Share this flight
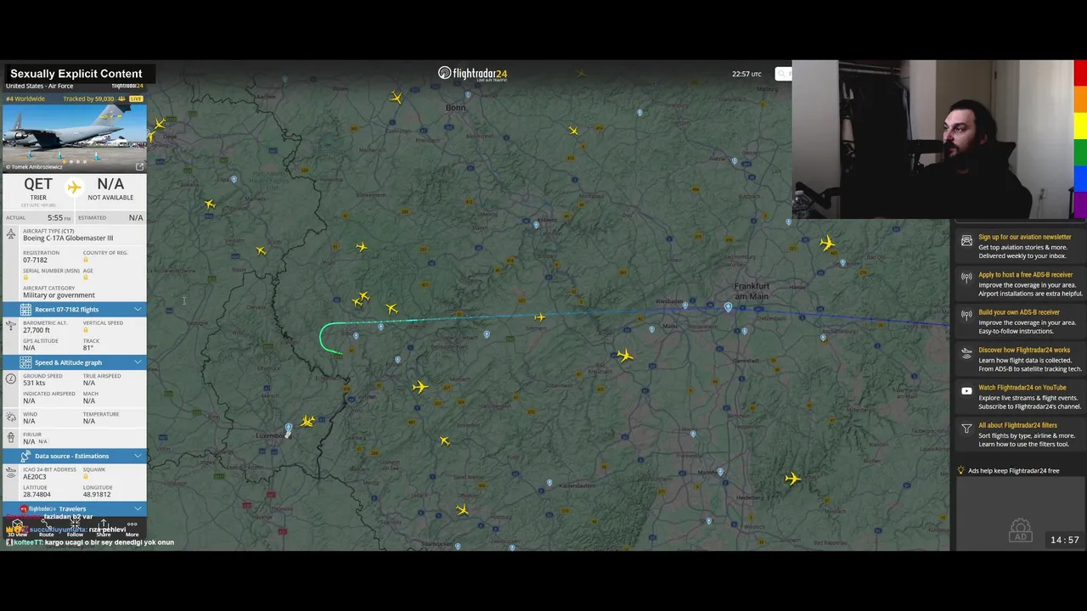Viewport: 1087px width, 611px height. click(x=104, y=529)
